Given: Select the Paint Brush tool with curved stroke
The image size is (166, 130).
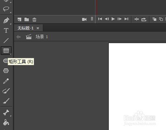Looking at the screenshot, I should [x=6, y=91].
